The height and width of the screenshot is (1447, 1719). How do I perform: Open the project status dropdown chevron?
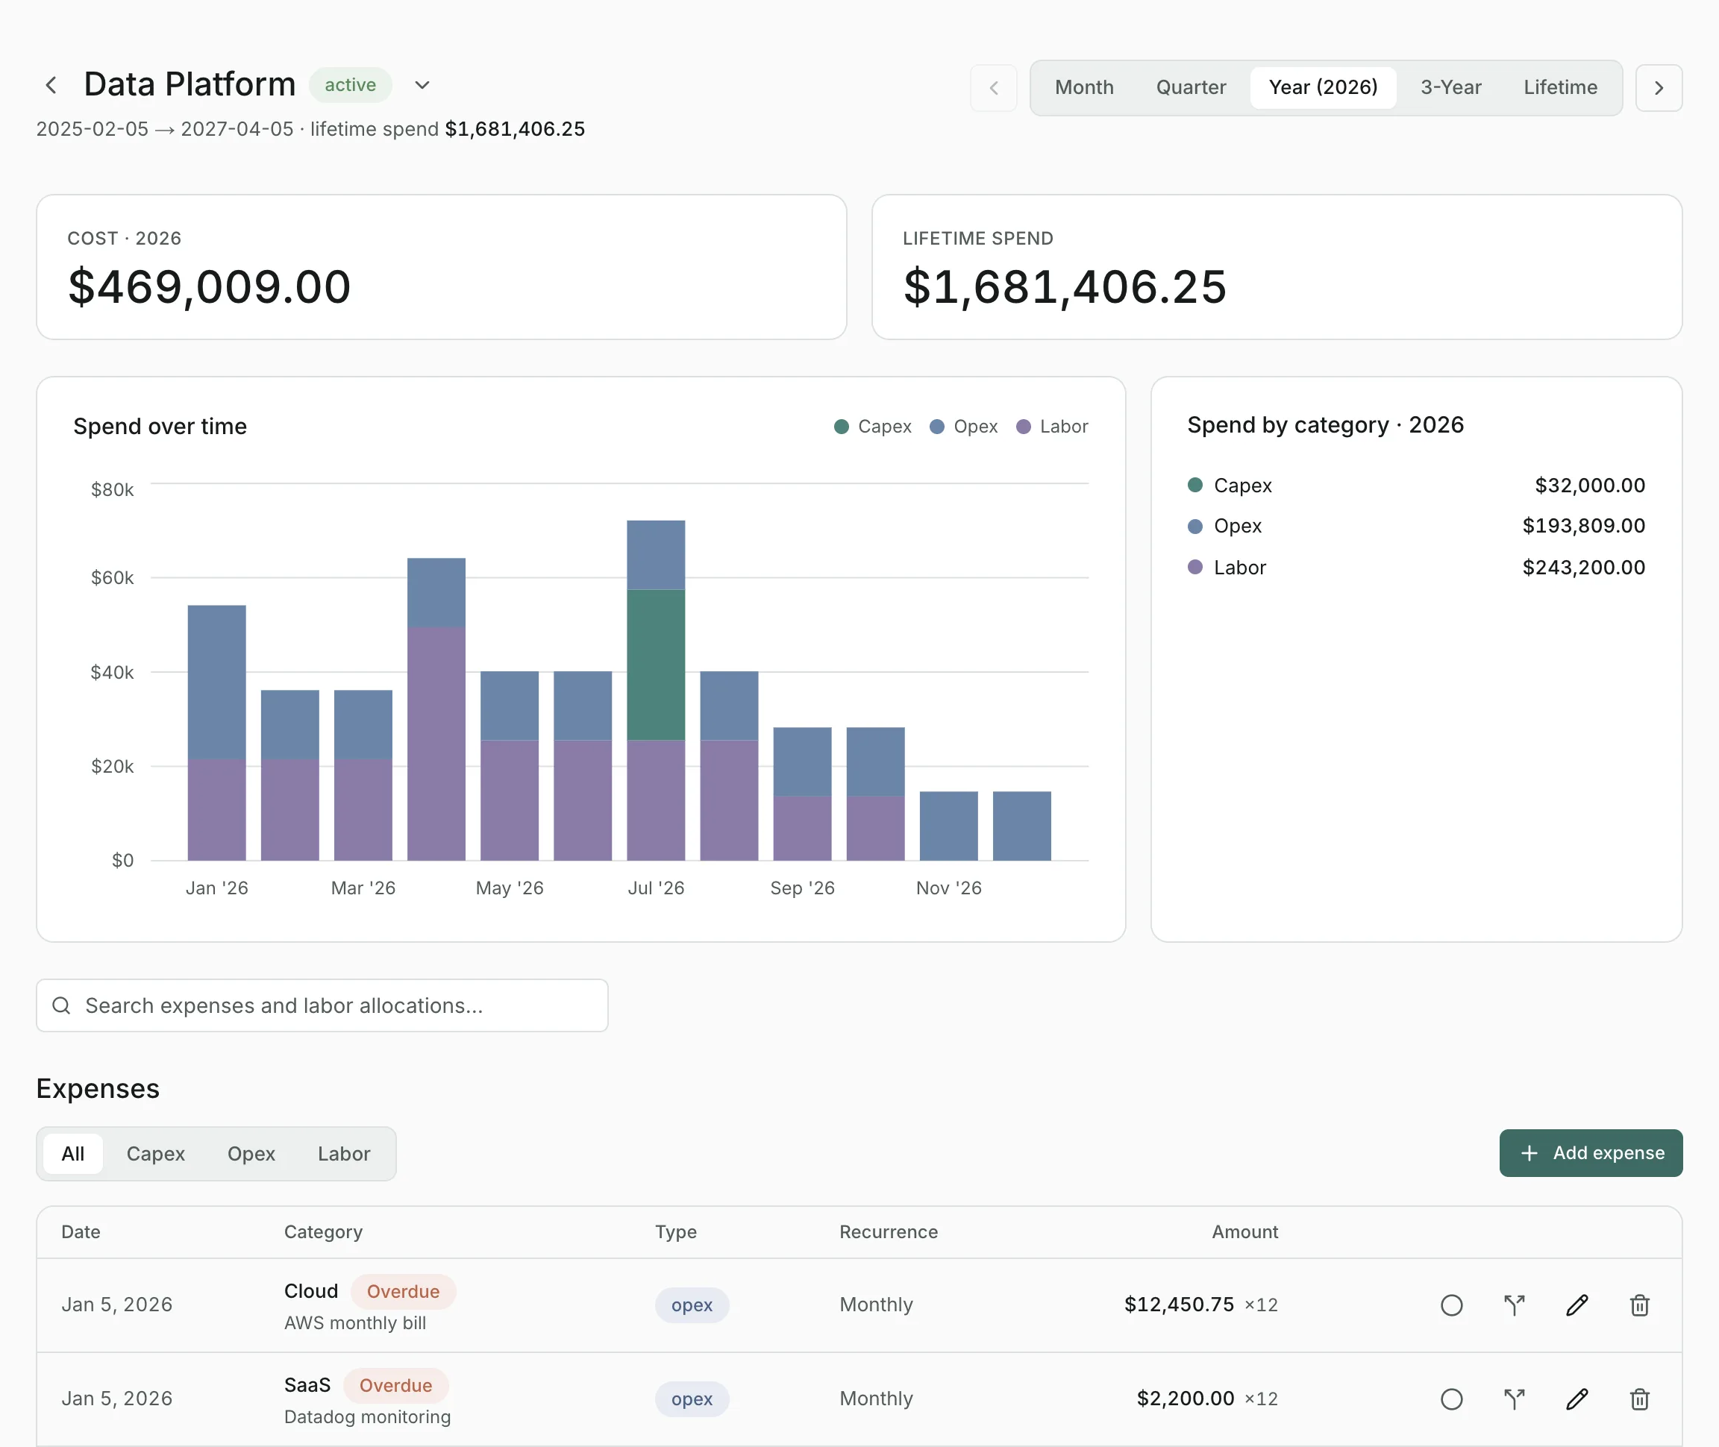tap(422, 85)
